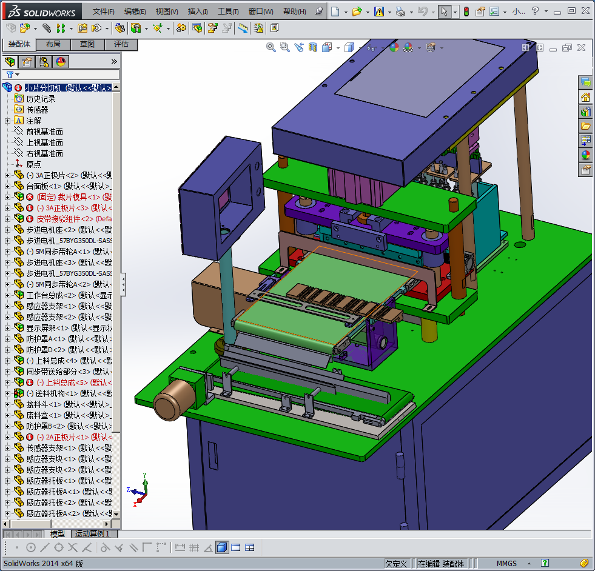
Task: Open the File Explorer folder task pane icon
Action: coord(585,126)
